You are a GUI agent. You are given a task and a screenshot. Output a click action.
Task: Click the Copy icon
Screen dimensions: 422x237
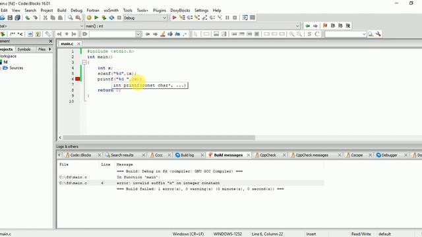[x=53, y=18]
